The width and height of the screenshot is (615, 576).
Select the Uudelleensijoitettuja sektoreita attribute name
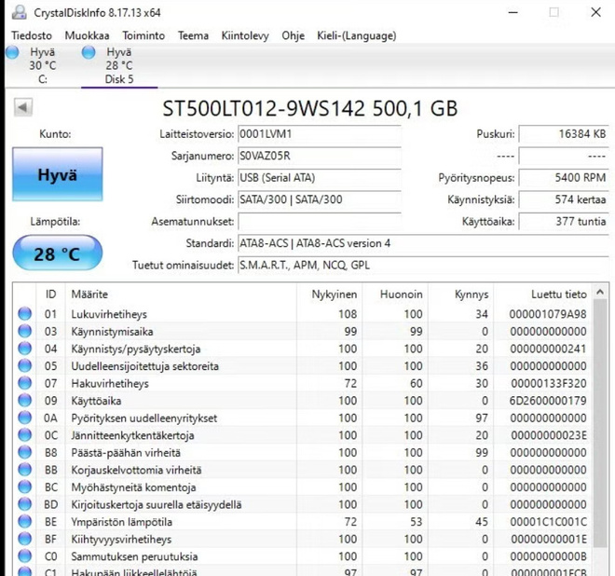[x=144, y=366]
